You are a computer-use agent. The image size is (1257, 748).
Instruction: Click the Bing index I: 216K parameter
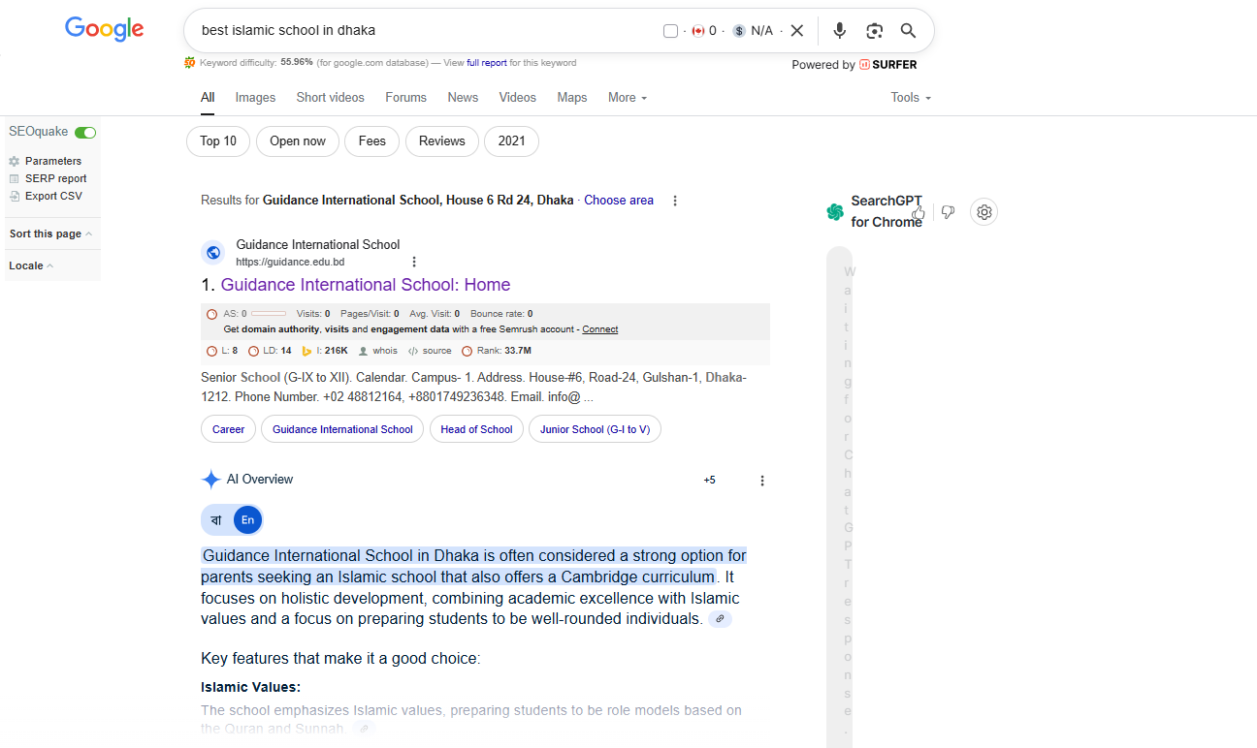coord(325,351)
